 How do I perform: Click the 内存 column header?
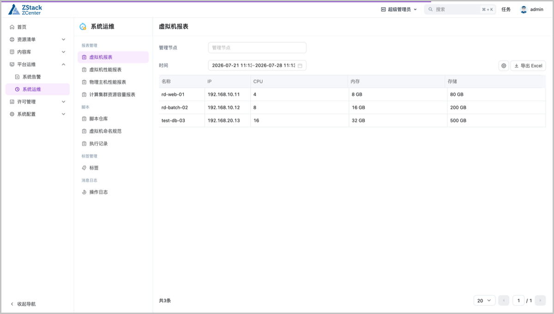coord(396,82)
